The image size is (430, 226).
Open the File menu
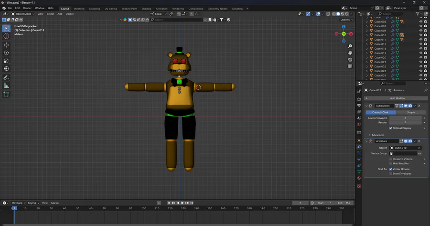(10, 8)
